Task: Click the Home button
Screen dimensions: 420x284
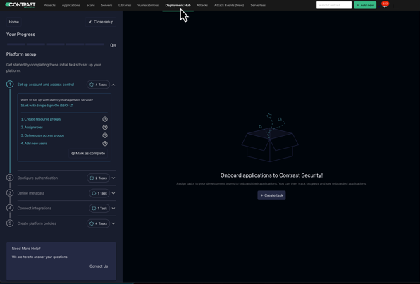Action: [14, 22]
